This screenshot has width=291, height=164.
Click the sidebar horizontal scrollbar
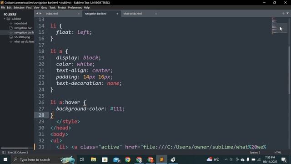pos(15,148)
